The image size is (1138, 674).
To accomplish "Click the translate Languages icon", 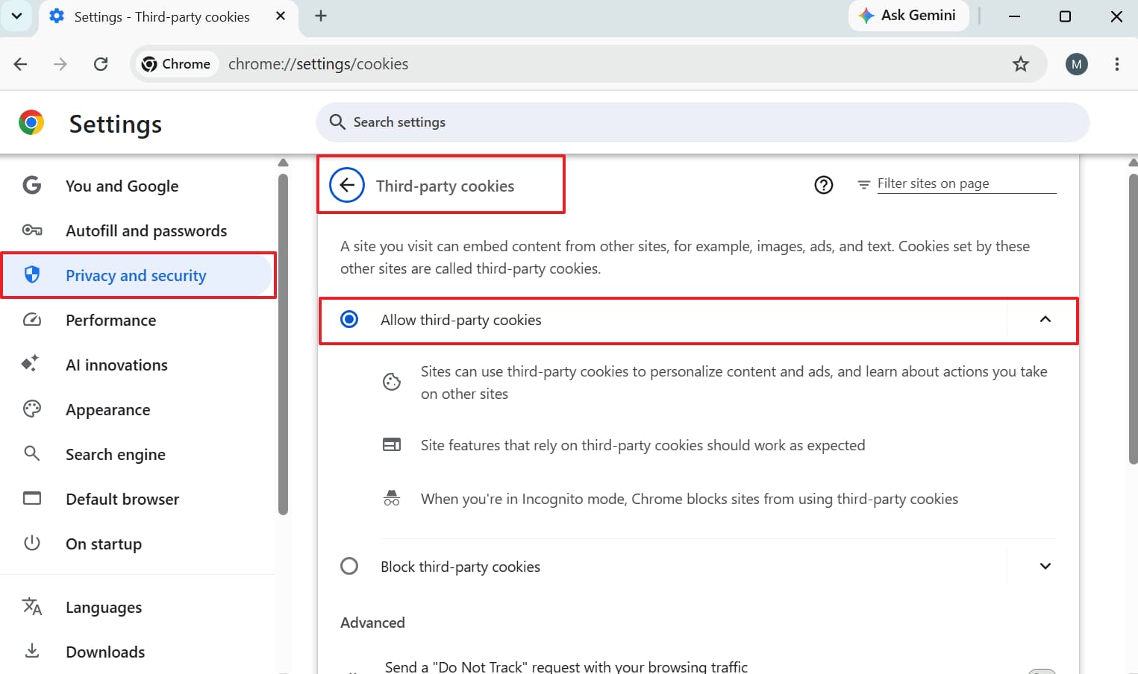I will point(32,606).
